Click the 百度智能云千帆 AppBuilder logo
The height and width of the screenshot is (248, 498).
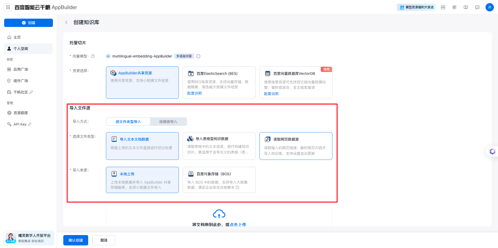click(46, 7)
